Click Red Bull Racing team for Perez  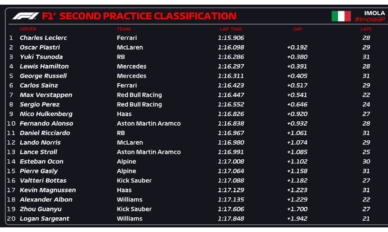pyautogui.click(x=139, y=104)
